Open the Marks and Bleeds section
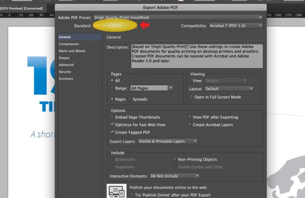Viewport: 305px width, 198px height. click(x=72, y=51)
